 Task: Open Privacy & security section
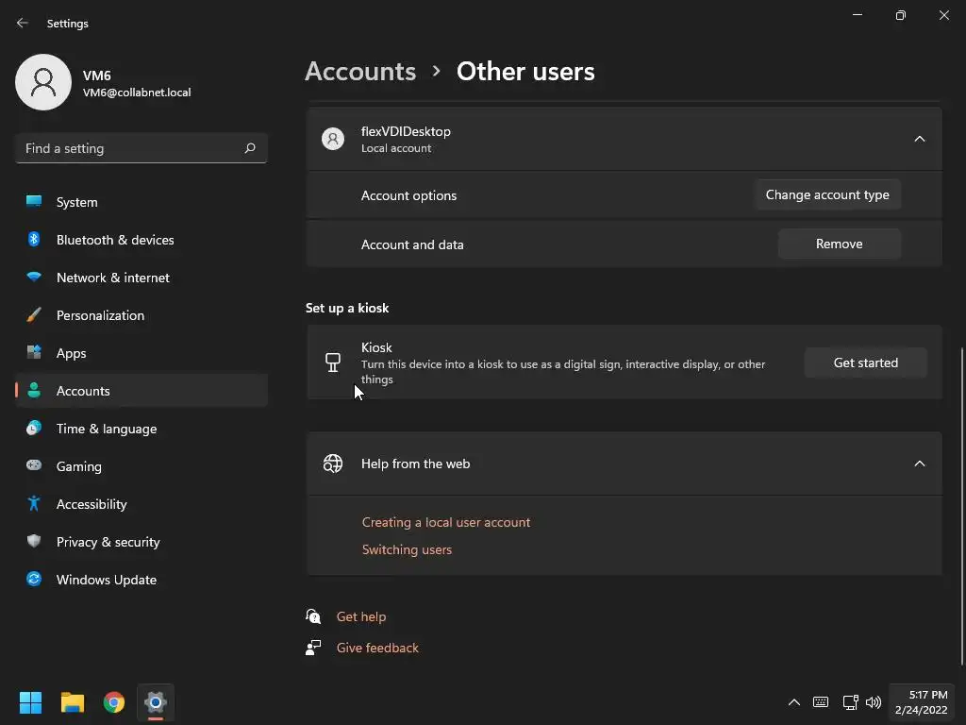pos(108,542)
